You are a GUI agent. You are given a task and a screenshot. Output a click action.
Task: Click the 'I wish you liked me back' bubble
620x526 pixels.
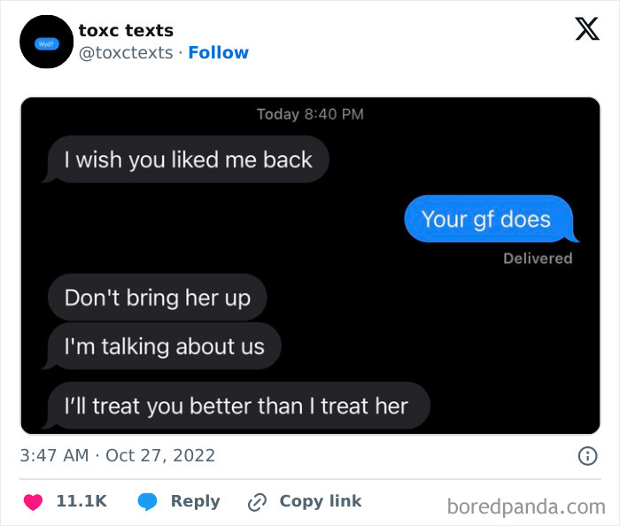point(186,159)
